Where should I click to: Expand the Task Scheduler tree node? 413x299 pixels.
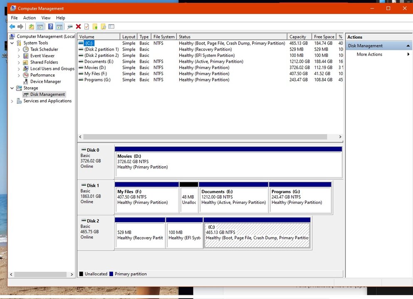(19, 49)
